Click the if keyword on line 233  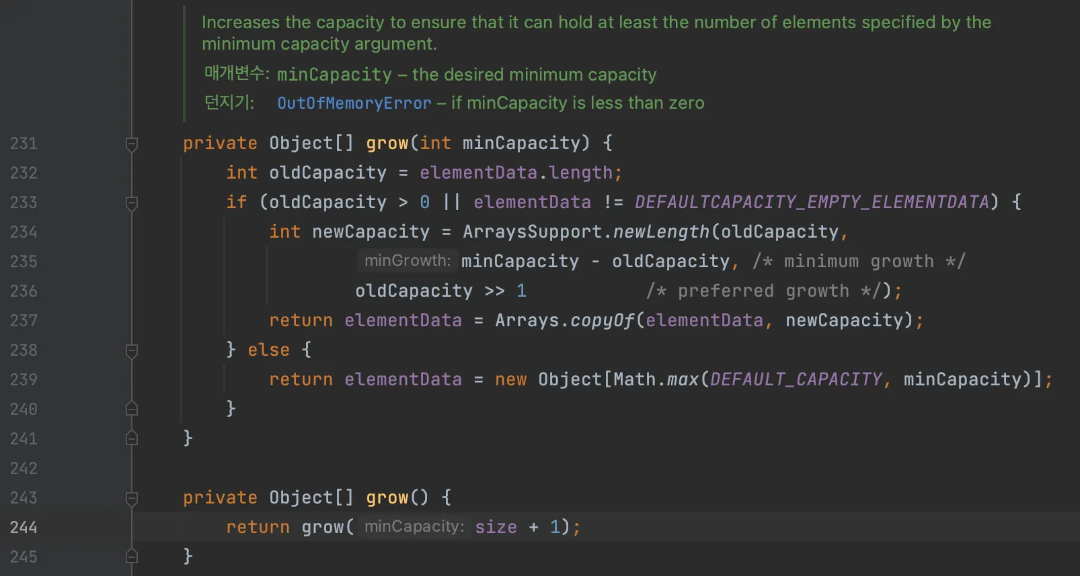237,202
